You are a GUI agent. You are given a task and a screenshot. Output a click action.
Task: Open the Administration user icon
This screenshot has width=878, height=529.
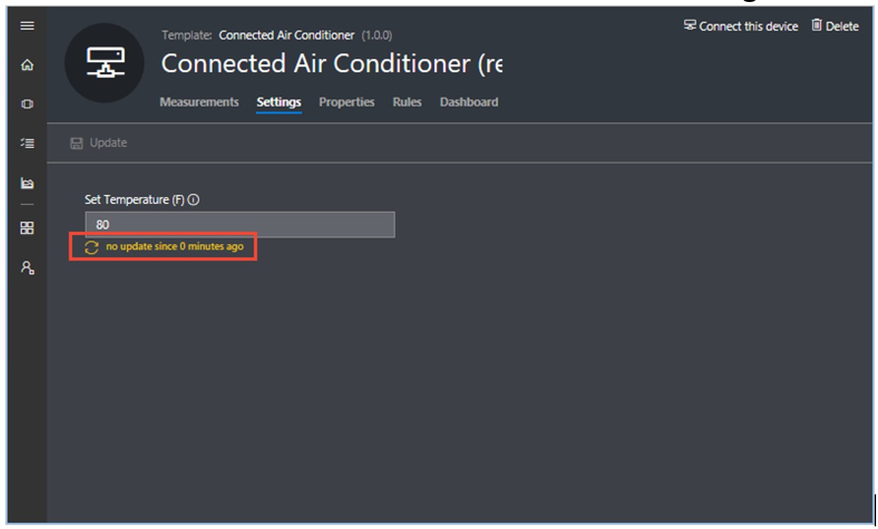(x=27, y=268)
